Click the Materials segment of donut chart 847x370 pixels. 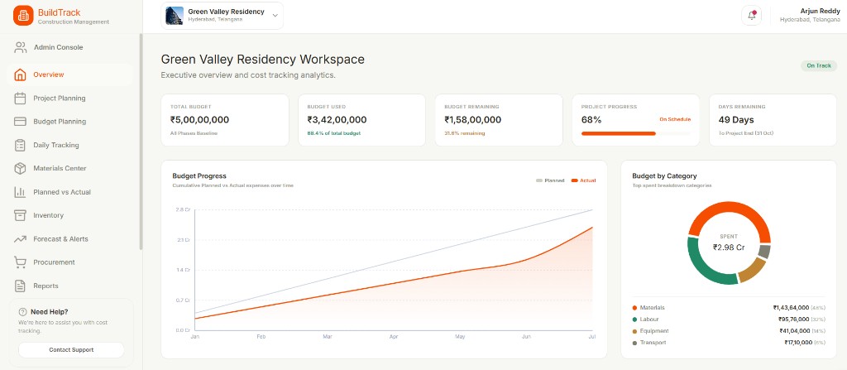[x=729, y=216]
